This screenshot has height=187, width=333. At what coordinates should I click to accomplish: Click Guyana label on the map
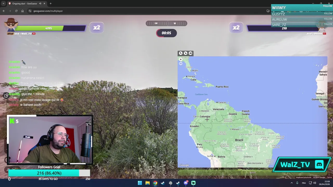pyautogui.click(x=233, y=114)
